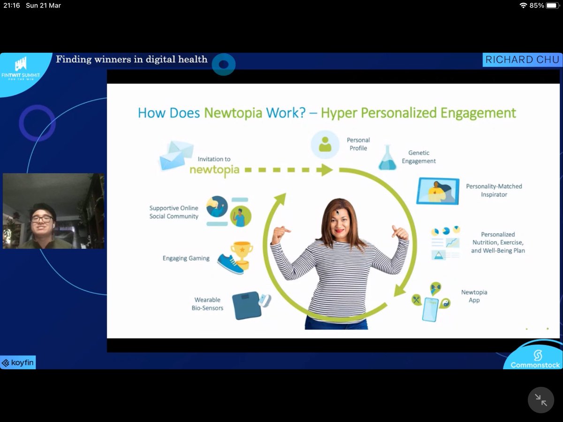
Task: Click 'Supportive Online Social Community' label
Action: (x=174, y=212)
